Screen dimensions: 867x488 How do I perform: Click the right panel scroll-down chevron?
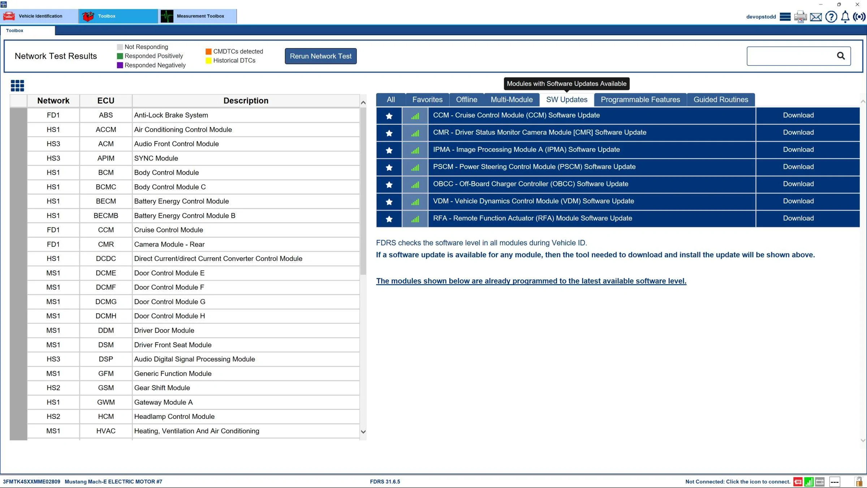pos(863,440)
